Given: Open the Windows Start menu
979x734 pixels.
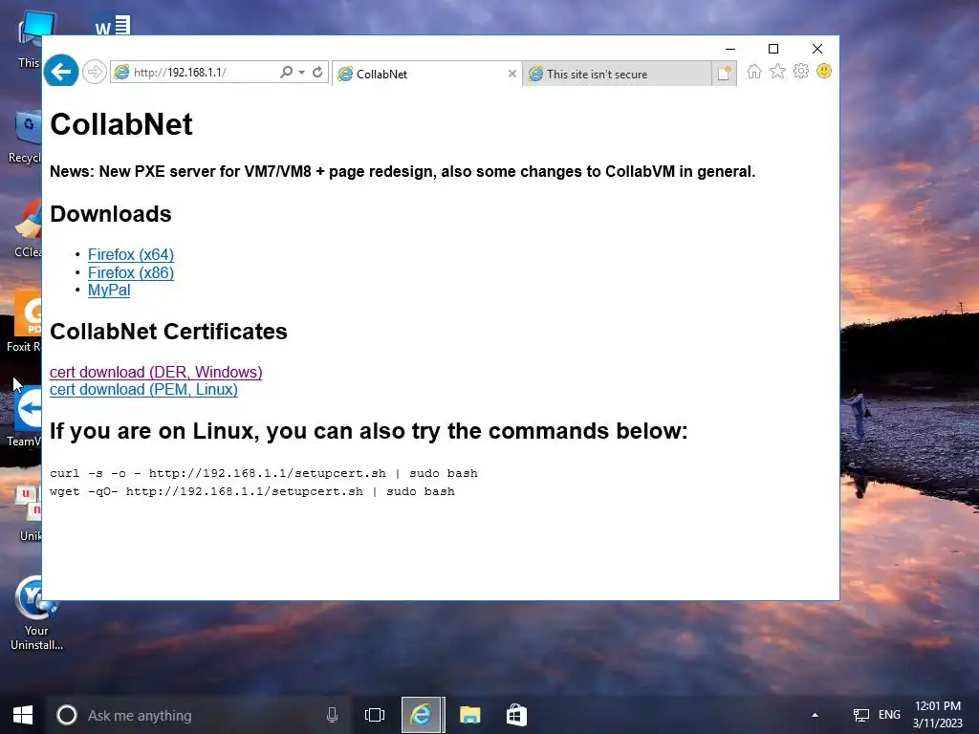Looking at the screenshot, I should (x=23, y=715).
